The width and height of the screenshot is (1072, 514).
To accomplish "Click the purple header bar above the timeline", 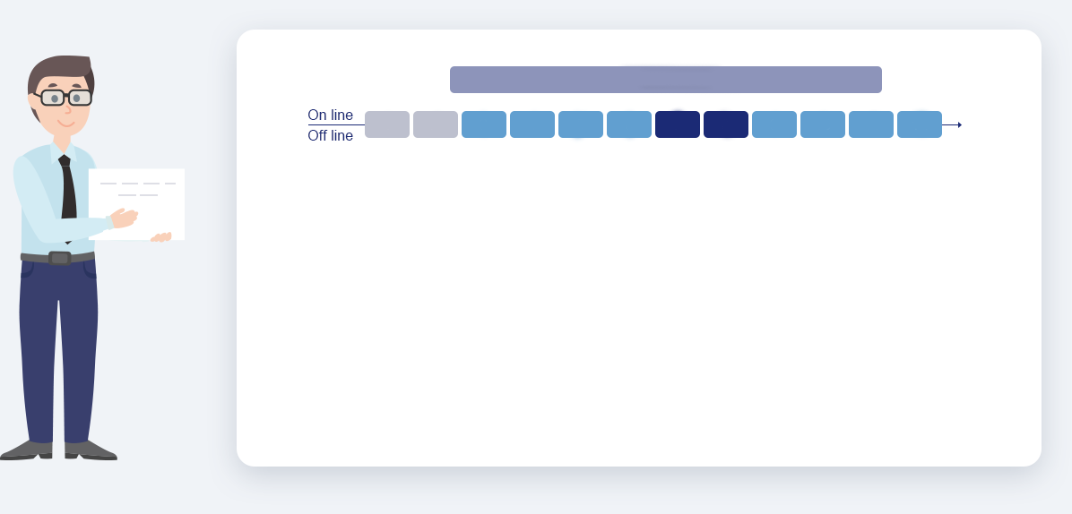I will (665, 80).
